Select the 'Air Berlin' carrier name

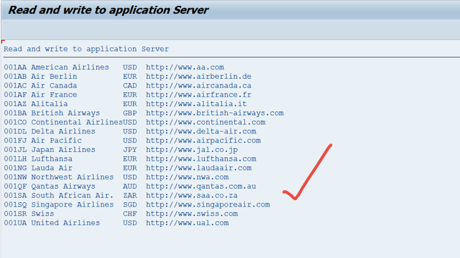[54, 77]
